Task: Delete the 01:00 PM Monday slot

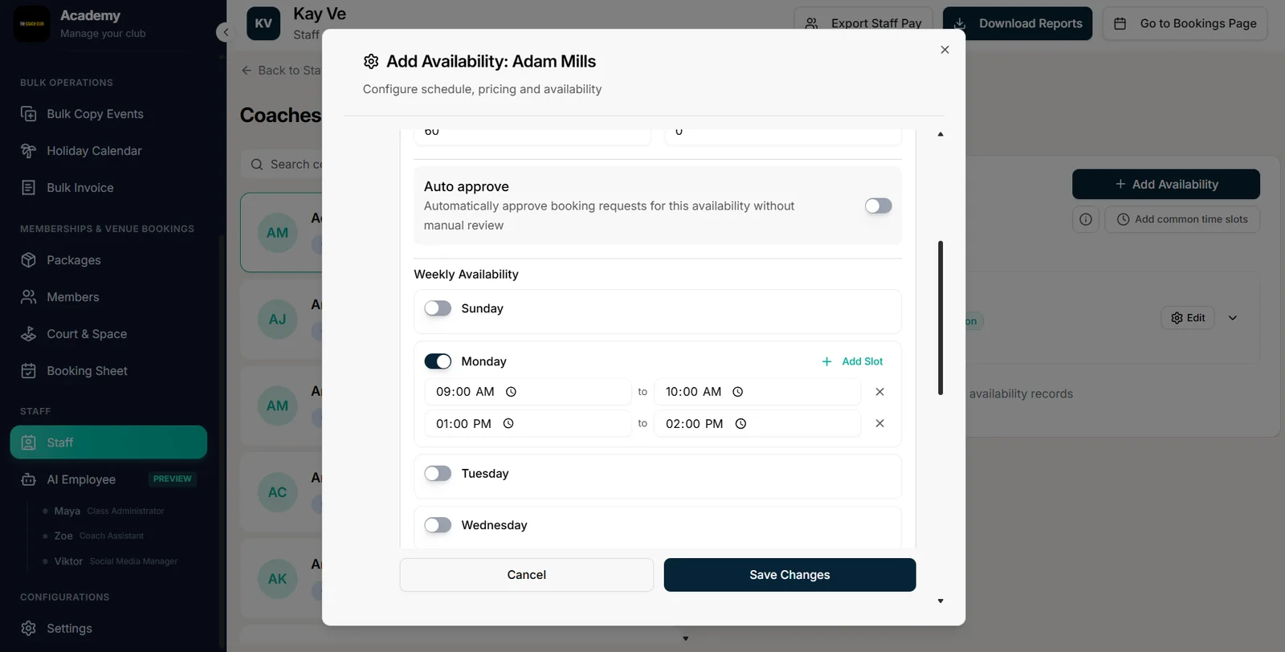Action: [879, 423]
